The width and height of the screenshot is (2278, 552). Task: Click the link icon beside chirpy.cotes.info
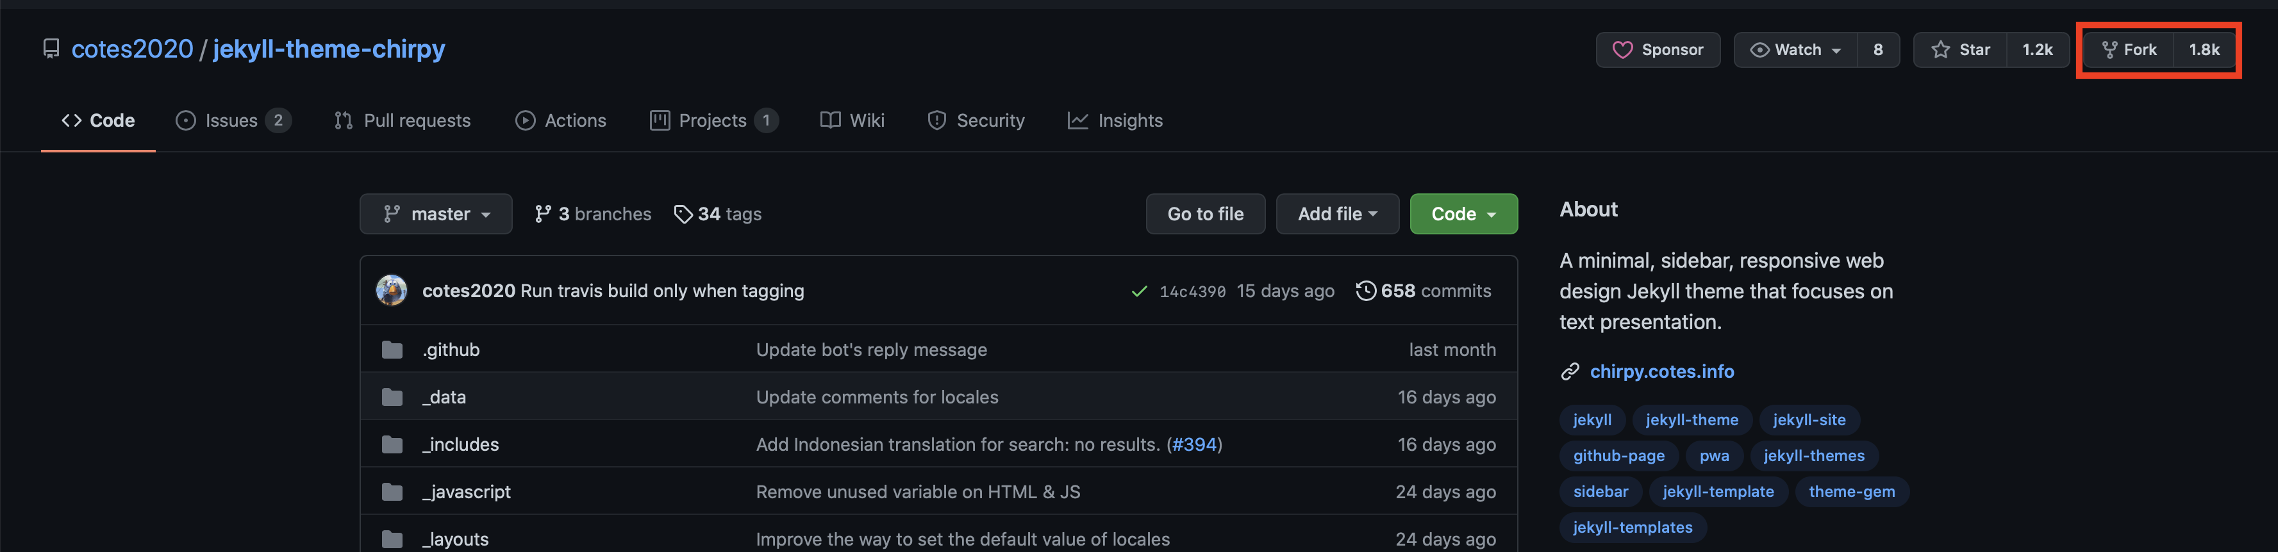click(1570, 372)
